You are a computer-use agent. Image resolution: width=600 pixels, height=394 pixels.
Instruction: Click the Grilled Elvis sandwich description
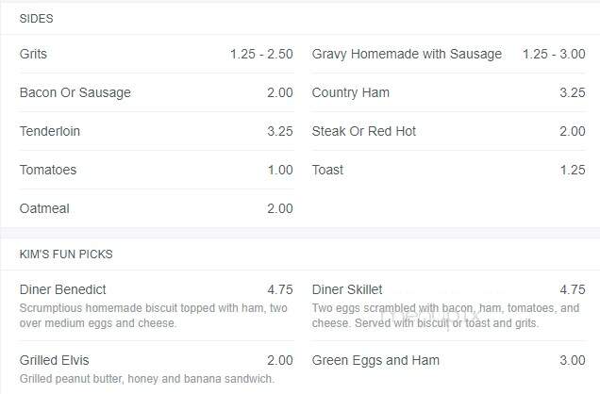[x=147, y=379]
